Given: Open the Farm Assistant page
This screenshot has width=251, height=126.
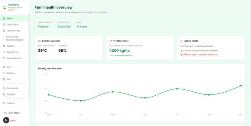Looking at the screenshot, I should click(x=14, y=58).
